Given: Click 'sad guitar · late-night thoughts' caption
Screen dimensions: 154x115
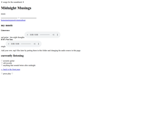Looking at the screenshot, I should pos(13,37).
